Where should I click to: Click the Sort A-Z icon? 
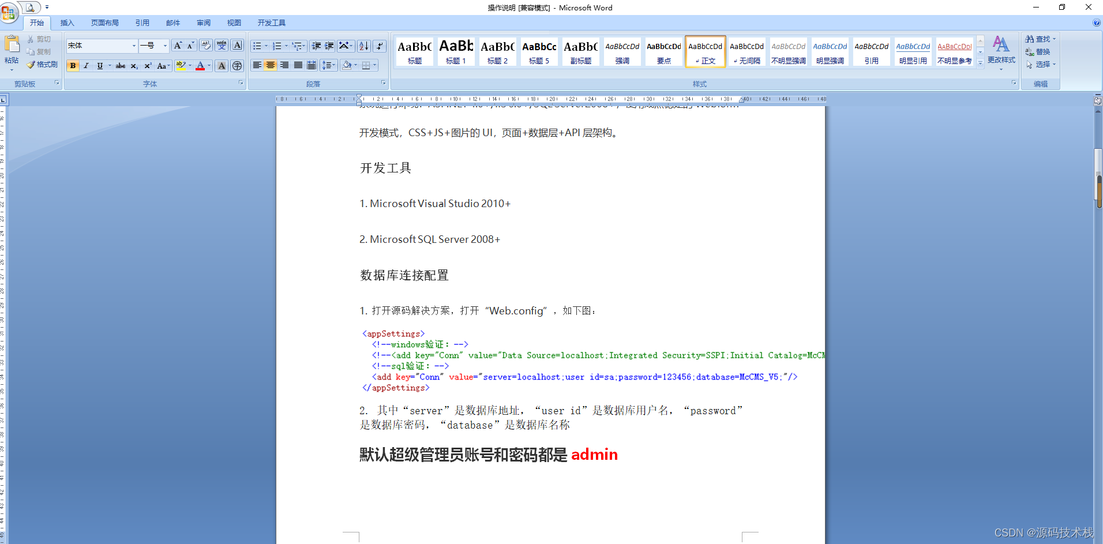tap(364, 46)
